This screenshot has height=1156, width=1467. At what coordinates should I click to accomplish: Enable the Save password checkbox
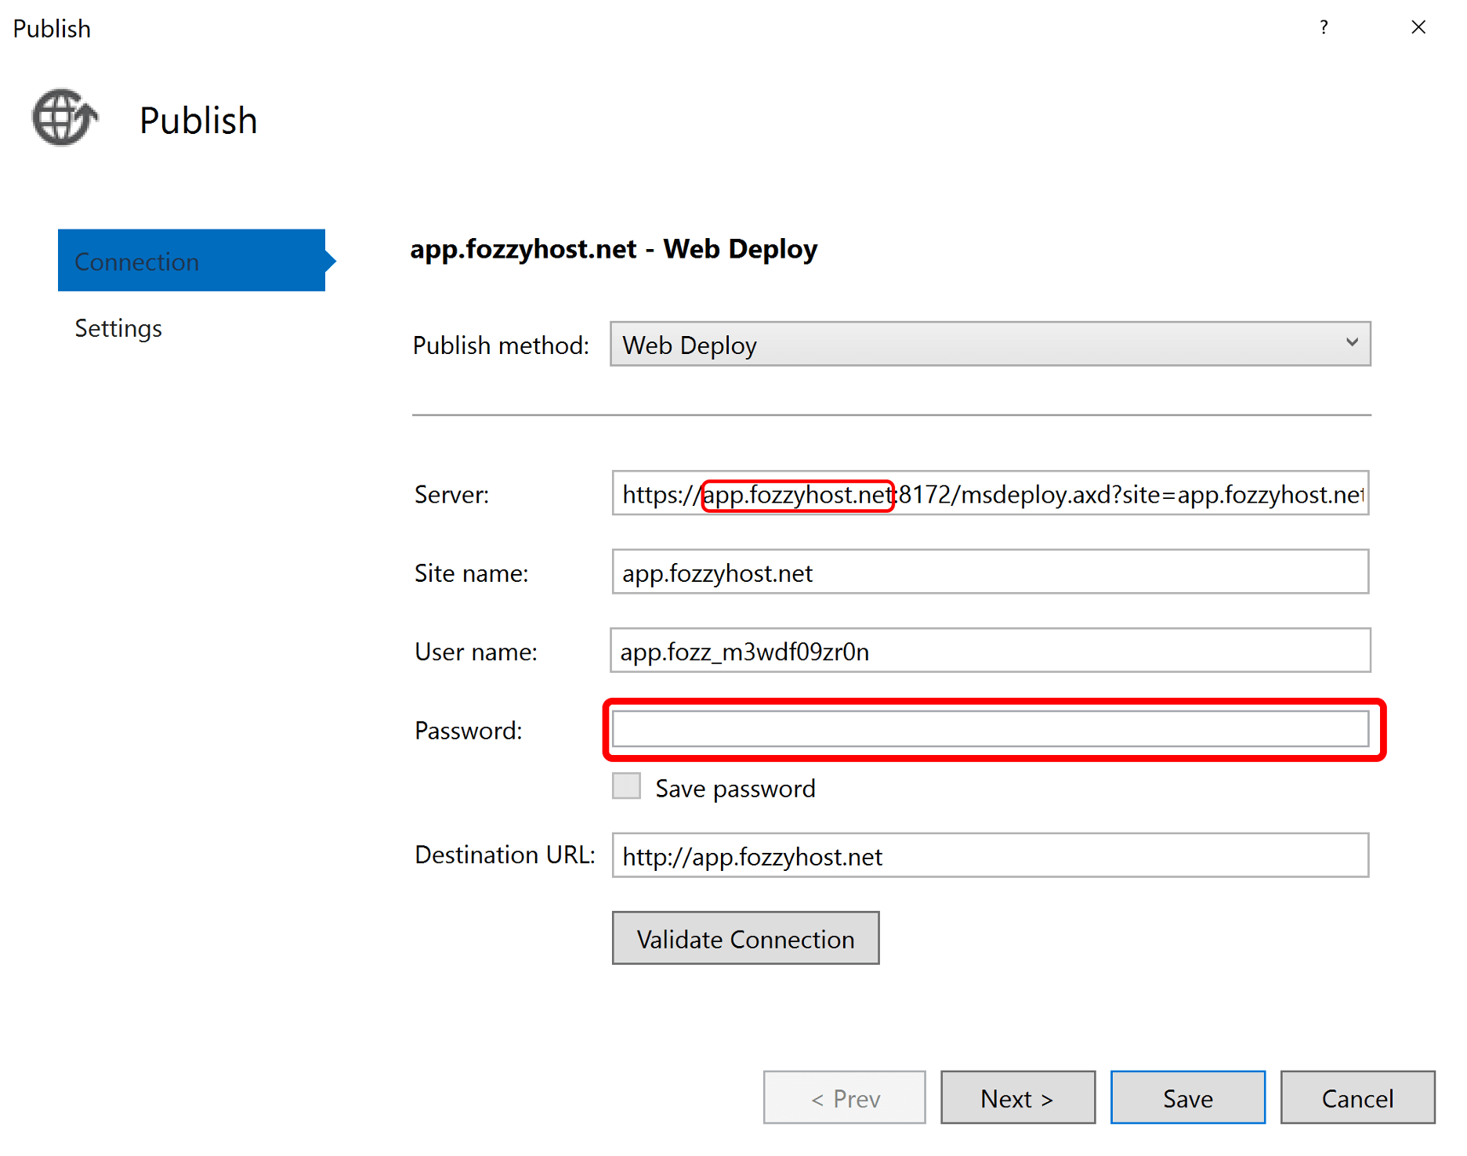(626, 786)
